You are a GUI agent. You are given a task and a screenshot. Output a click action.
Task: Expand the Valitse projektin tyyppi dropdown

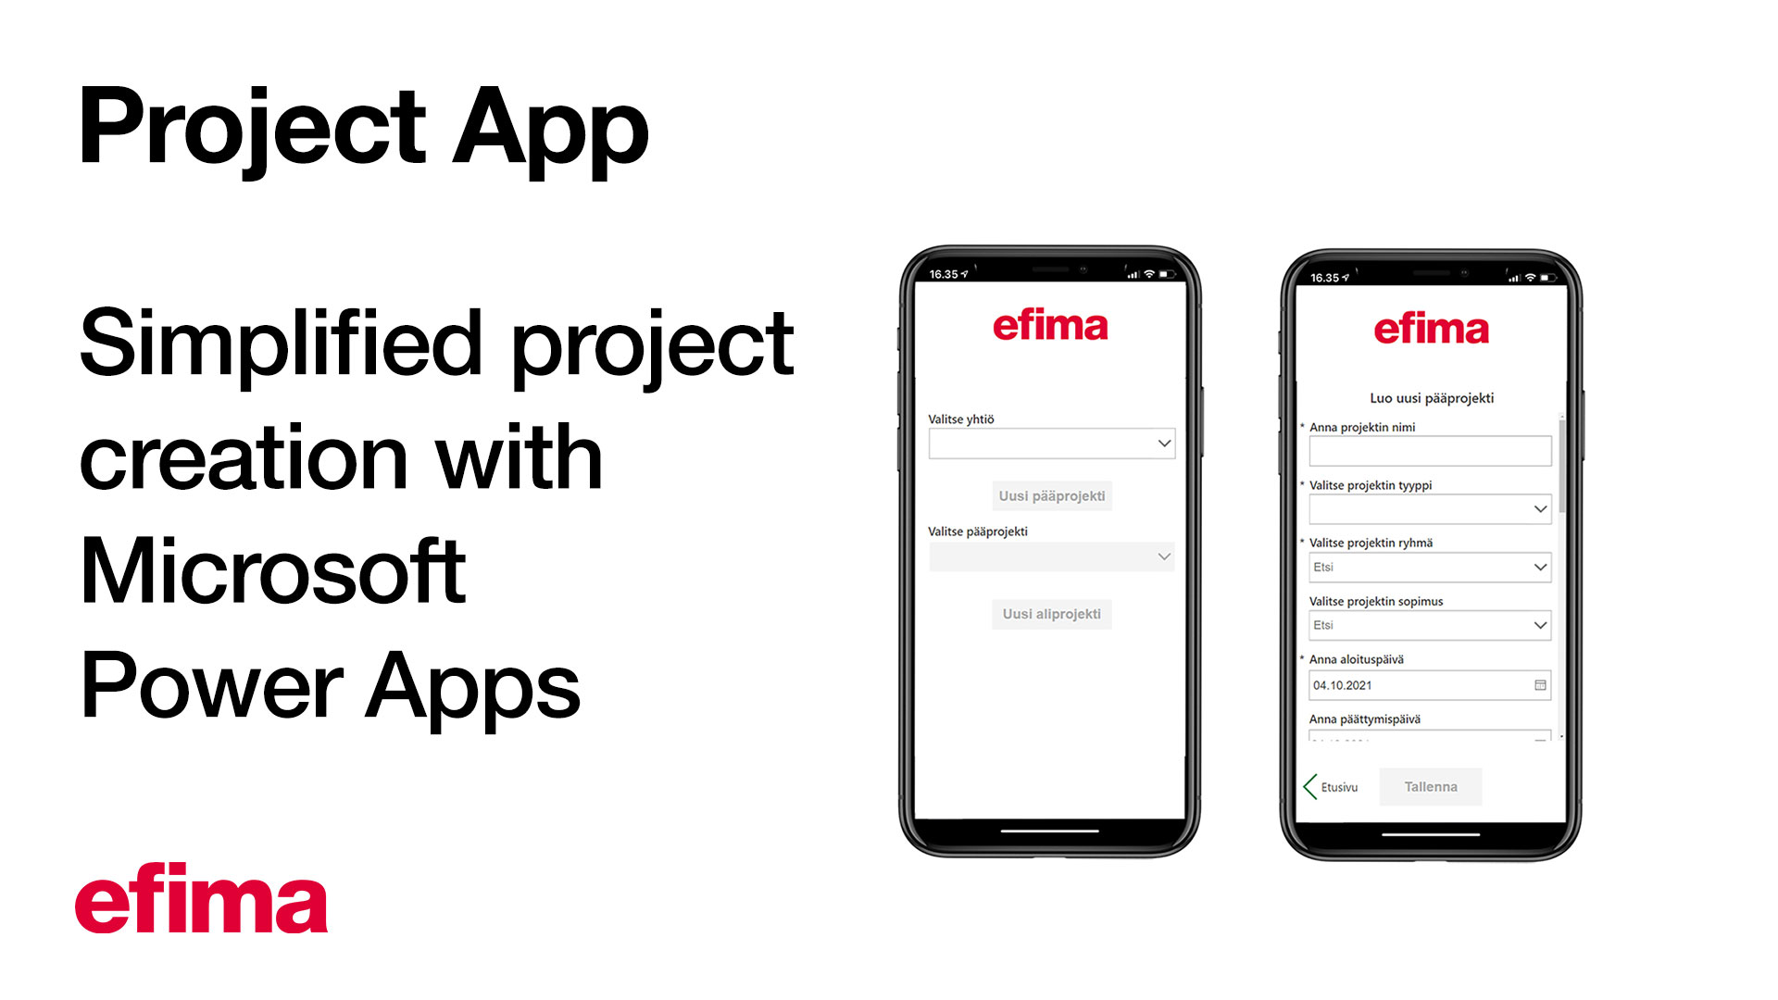coord(1536,508)
